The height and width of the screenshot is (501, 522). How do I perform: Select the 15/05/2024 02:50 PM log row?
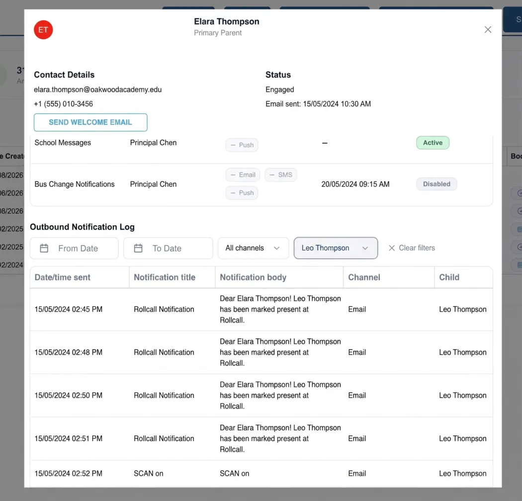click(x=261, y=395)
